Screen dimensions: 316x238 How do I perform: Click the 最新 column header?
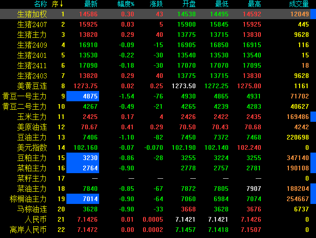pos(91,4)
